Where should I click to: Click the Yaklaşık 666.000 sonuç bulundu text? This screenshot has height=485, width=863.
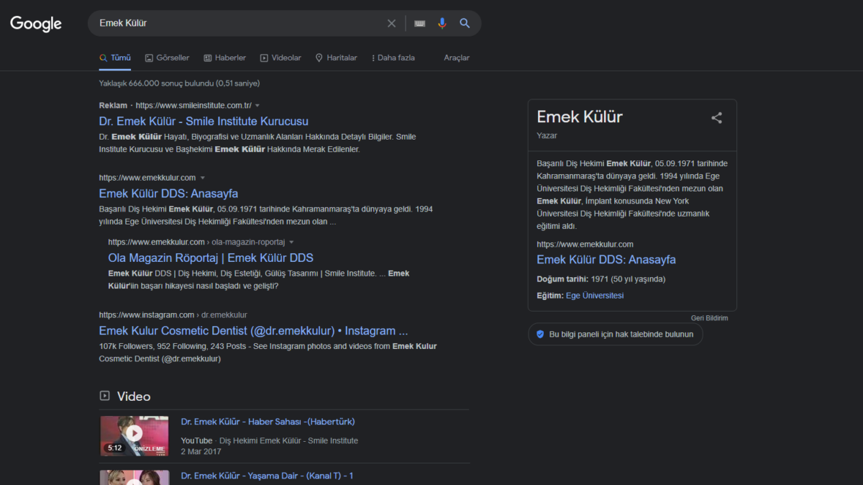[x=179, y=83]
